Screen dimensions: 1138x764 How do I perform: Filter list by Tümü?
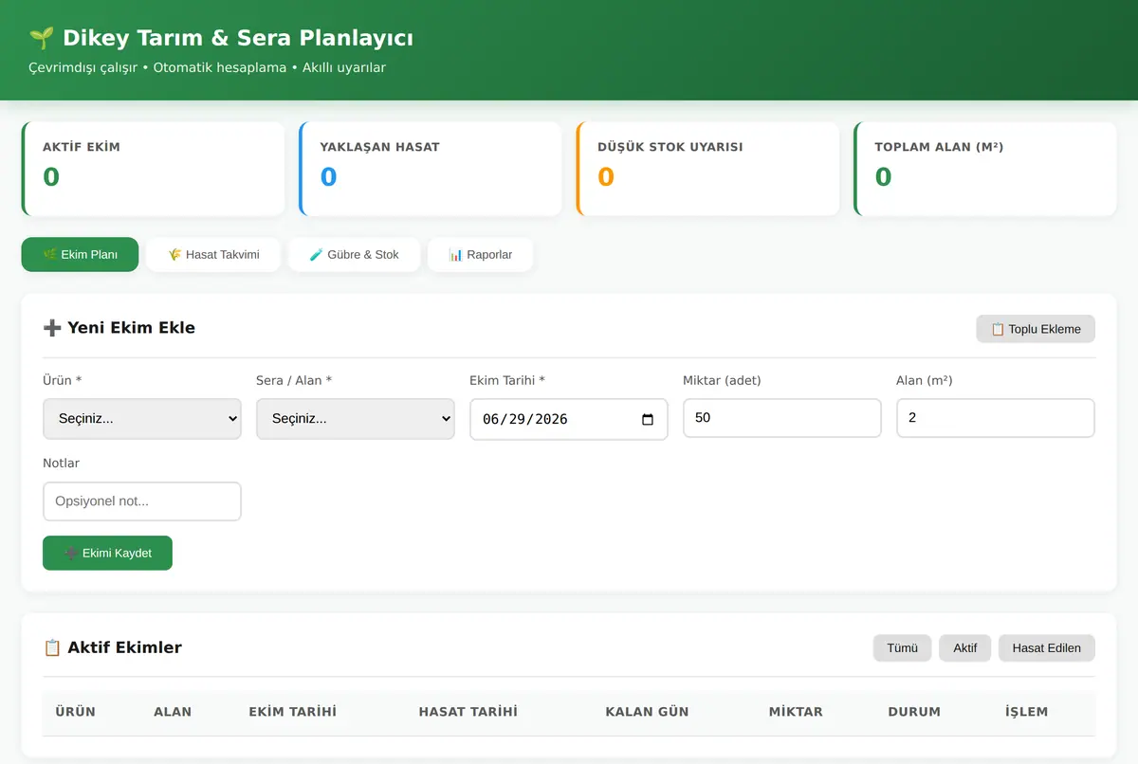pos(902,648)
